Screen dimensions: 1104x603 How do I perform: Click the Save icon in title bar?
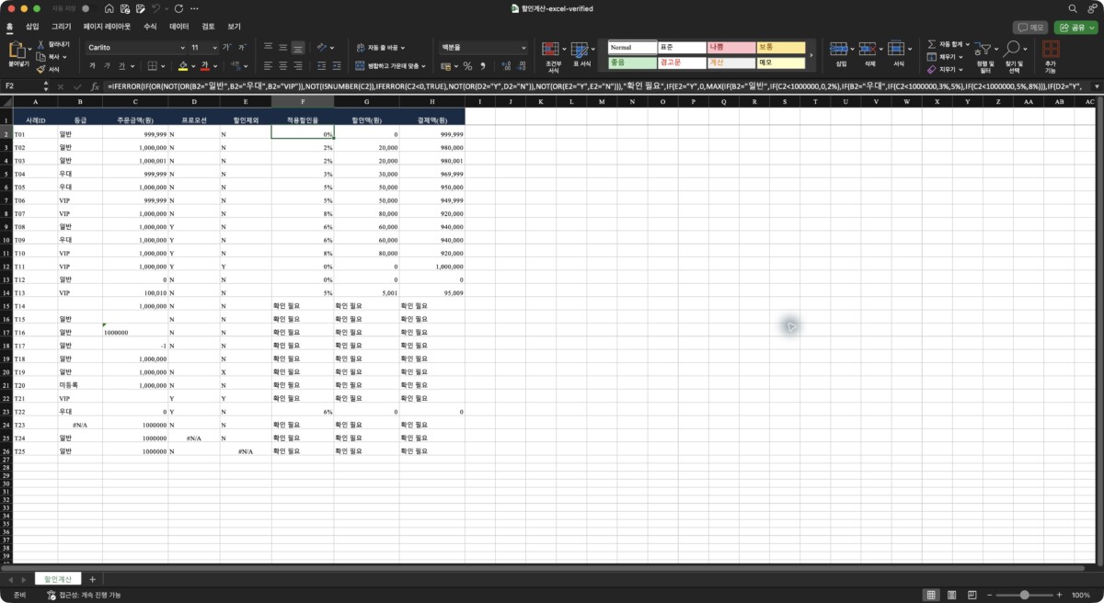125,8
